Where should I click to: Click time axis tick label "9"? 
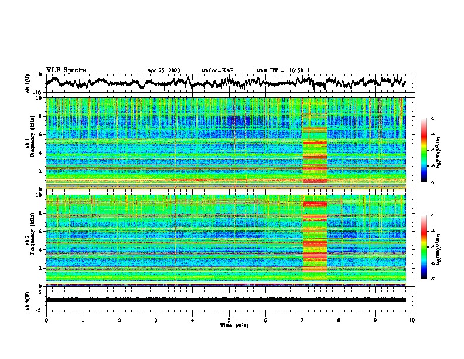point(375,320)
